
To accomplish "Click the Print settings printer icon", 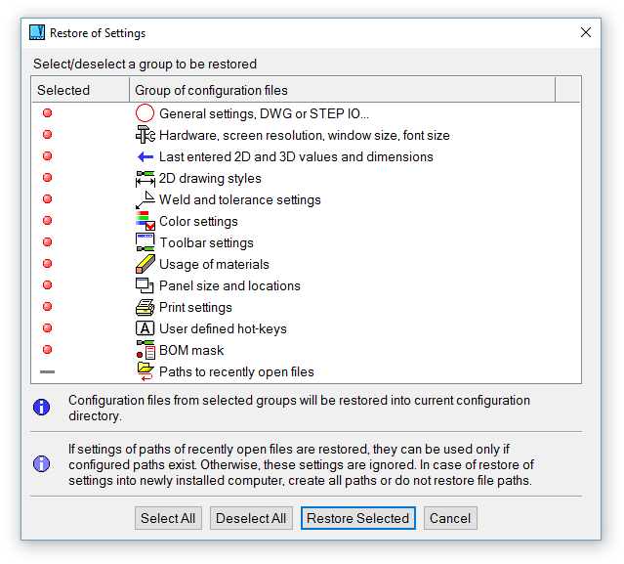I will pyautogui.click(x=145, y=307).
